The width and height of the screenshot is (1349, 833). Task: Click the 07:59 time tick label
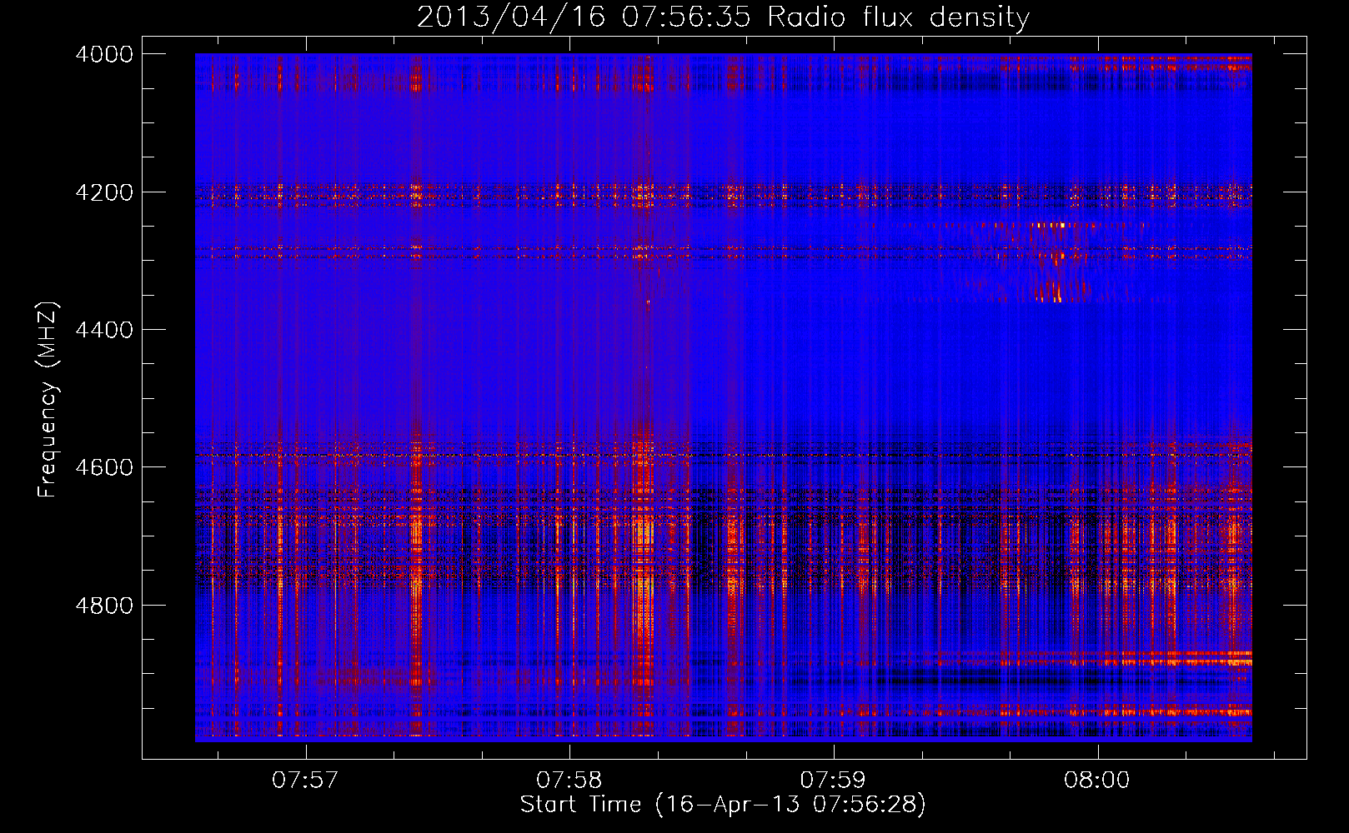[833, 781]
